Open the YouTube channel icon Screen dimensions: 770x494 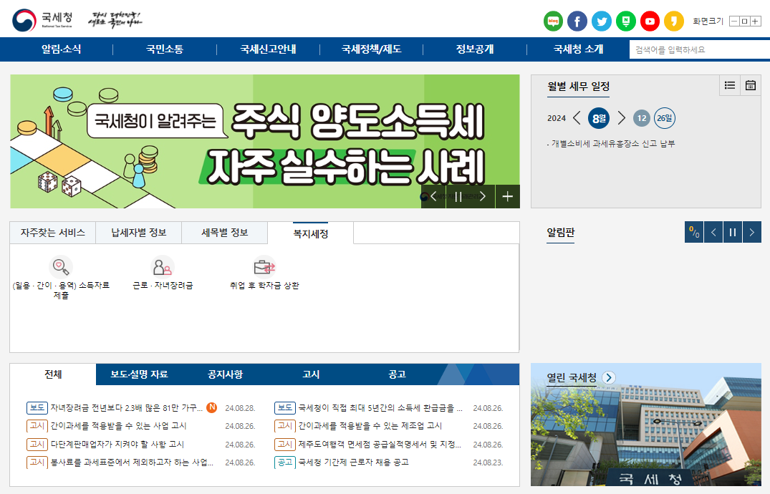650,21
